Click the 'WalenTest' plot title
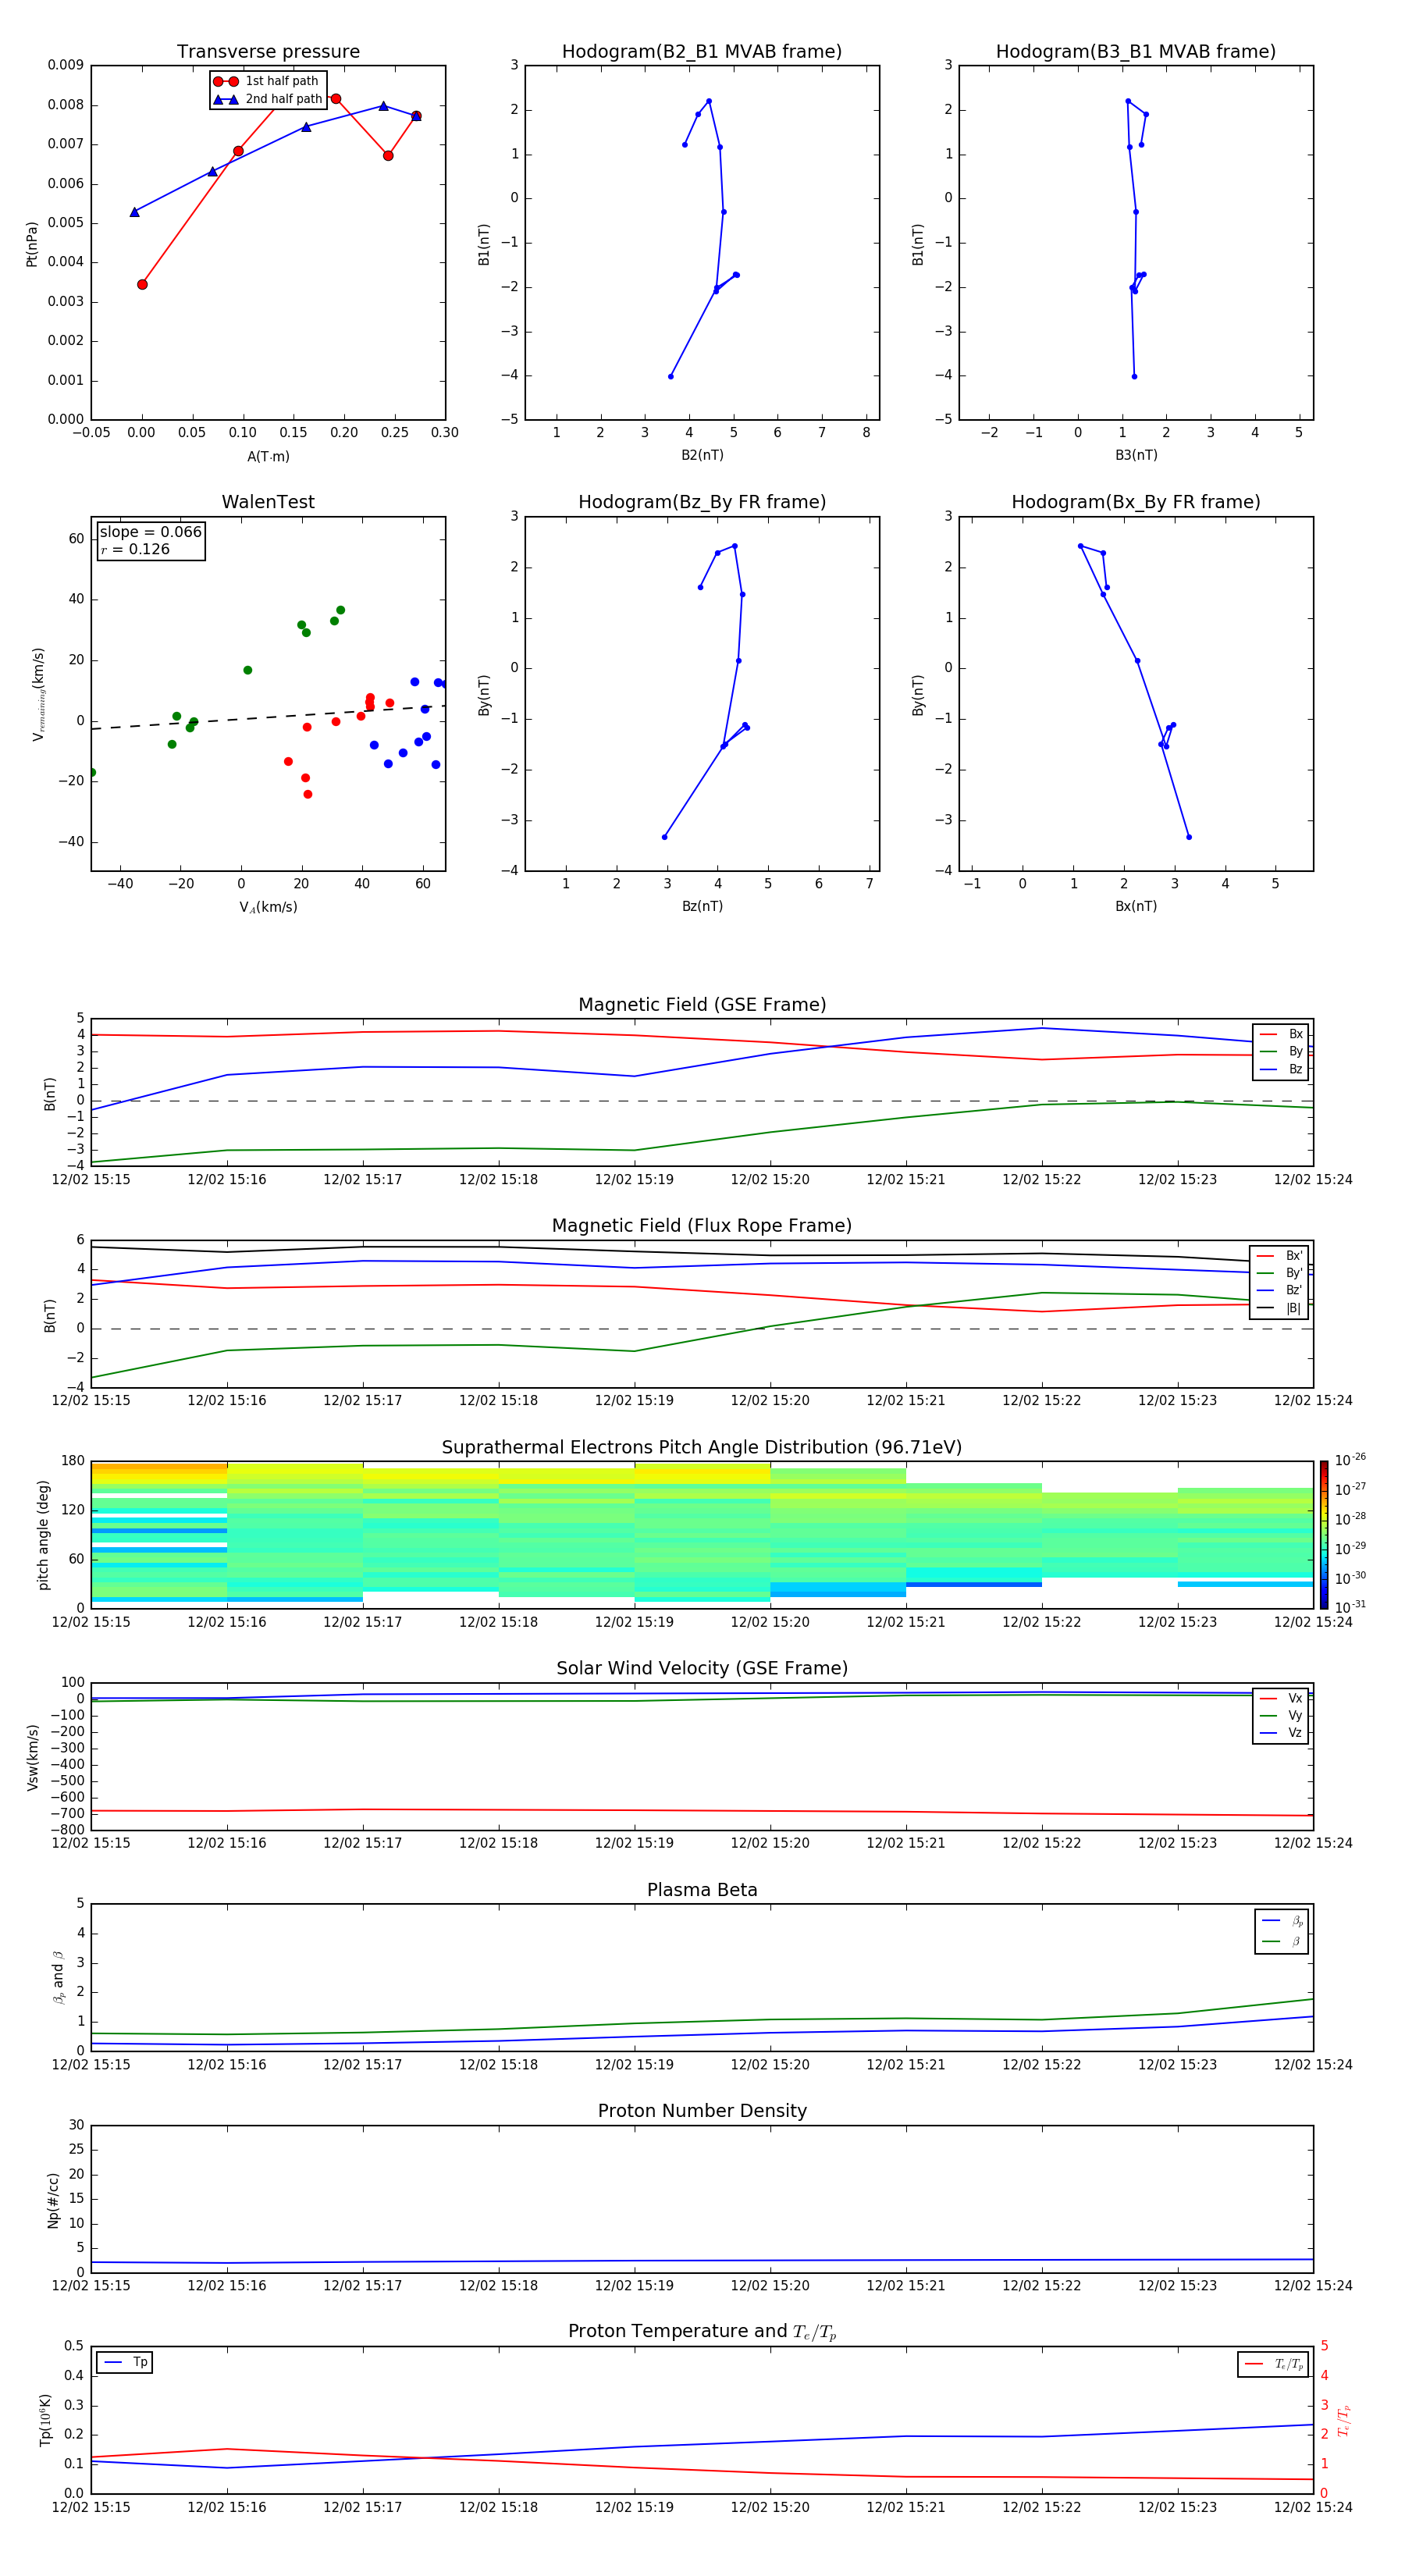 click(268, 502)
